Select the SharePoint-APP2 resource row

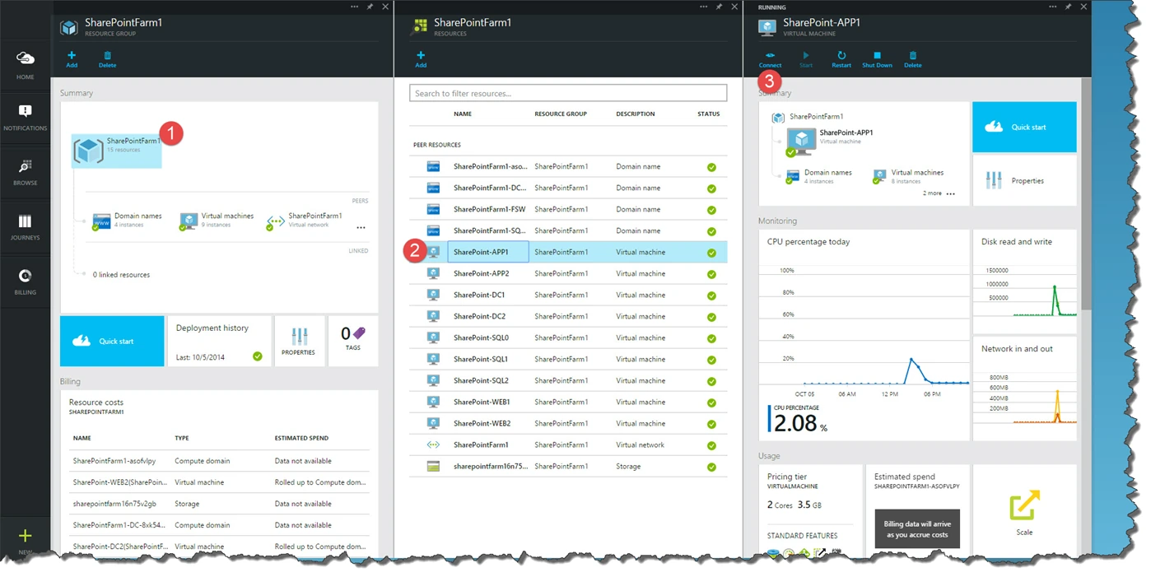[x=568, y=273]
